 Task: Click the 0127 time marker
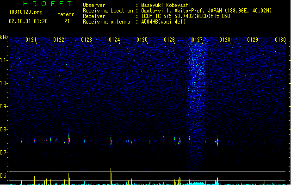pyautogui.click(x=197, y=40)
